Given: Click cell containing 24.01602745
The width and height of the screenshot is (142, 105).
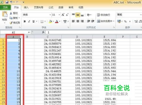Looking at the screenshot, I should pyautogui.click(x=48, y=40).
